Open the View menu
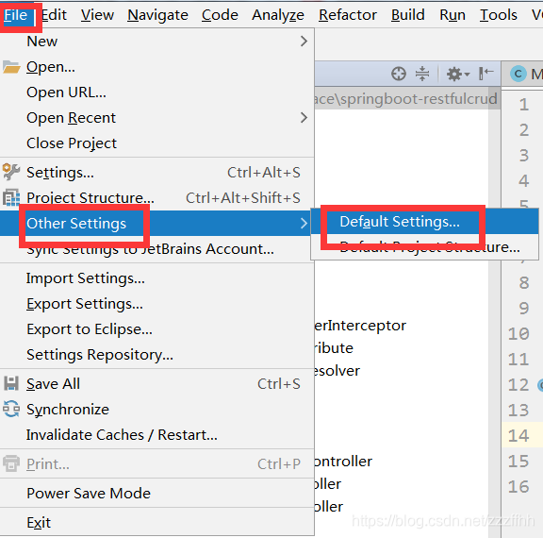543x538 pixels. click(x=97, y=15)
